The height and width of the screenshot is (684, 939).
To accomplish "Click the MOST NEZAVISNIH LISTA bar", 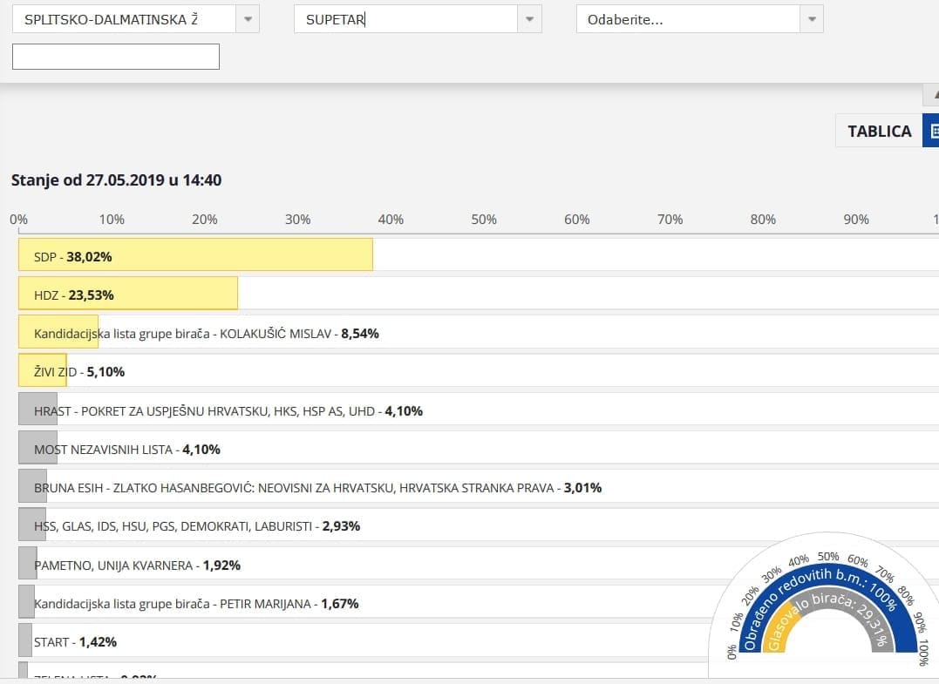I will tap(126, 450).
